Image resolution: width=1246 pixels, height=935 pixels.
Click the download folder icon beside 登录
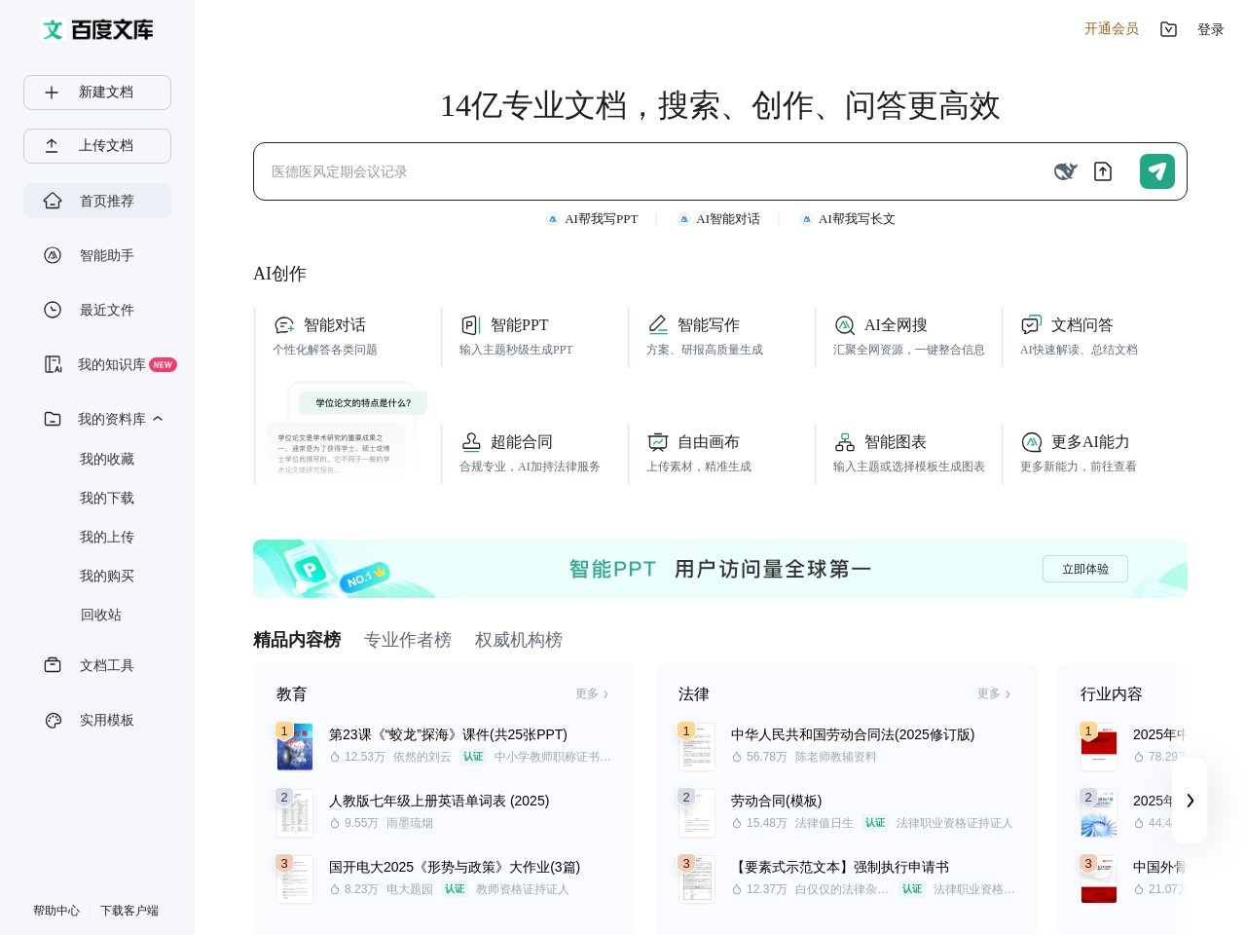tap(1168, 29)
